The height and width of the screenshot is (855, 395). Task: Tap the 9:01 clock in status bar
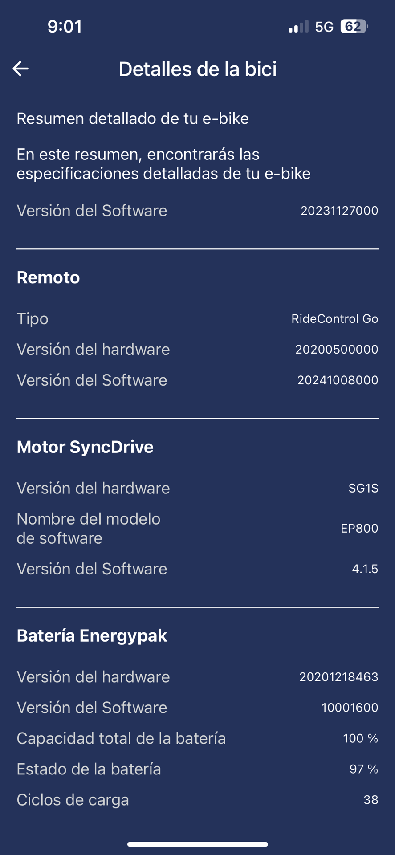coord(65,27)
